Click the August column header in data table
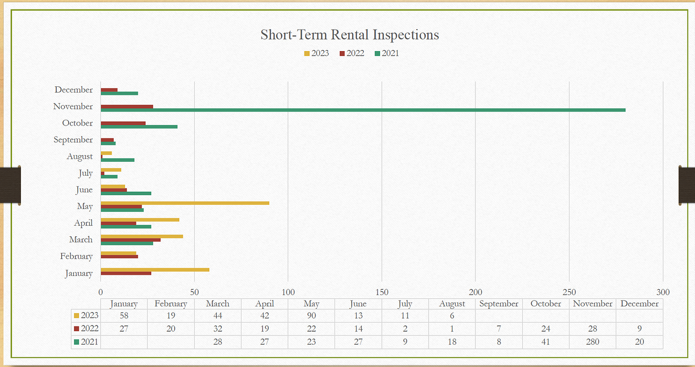Viewport: 695px width, 367px height. 452,304
